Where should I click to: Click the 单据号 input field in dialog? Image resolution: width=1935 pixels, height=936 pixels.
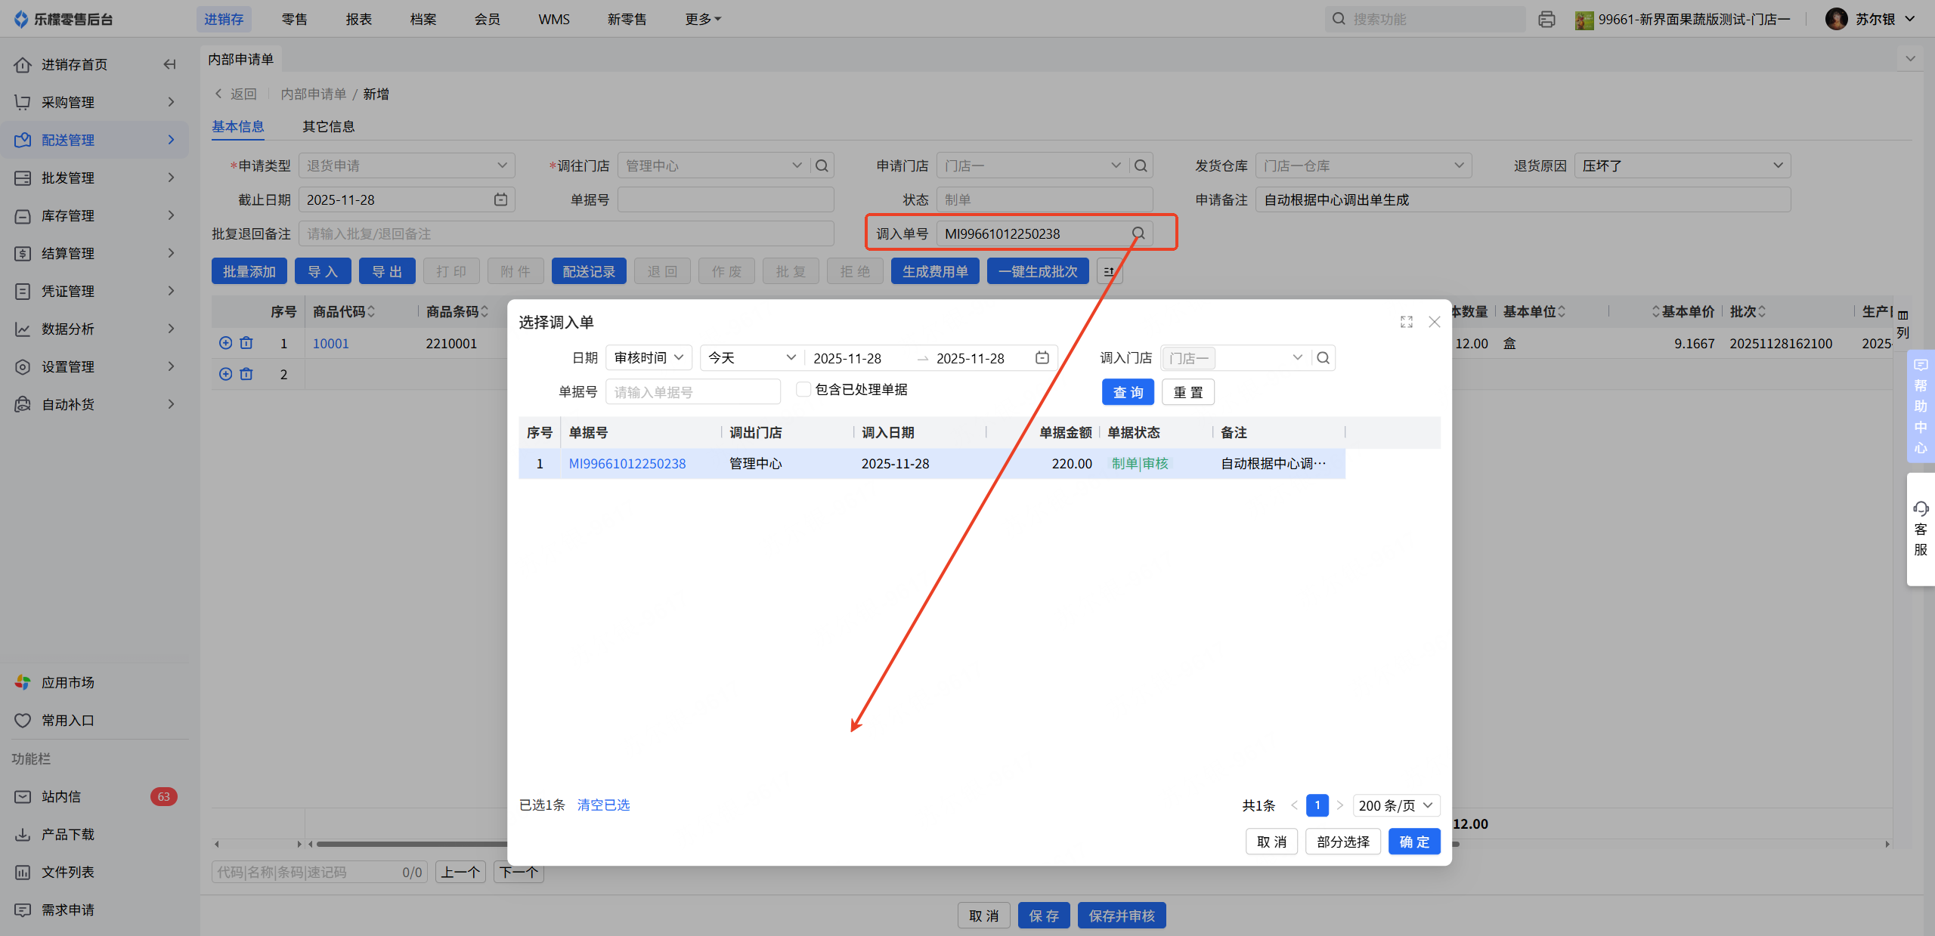pyautogui.click(x=692, y=392)
